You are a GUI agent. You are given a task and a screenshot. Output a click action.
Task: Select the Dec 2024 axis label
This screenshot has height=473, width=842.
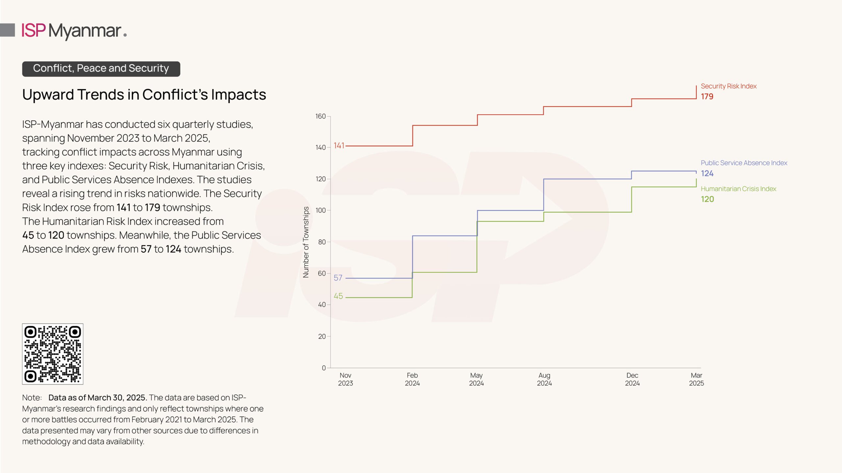point(632,379)
